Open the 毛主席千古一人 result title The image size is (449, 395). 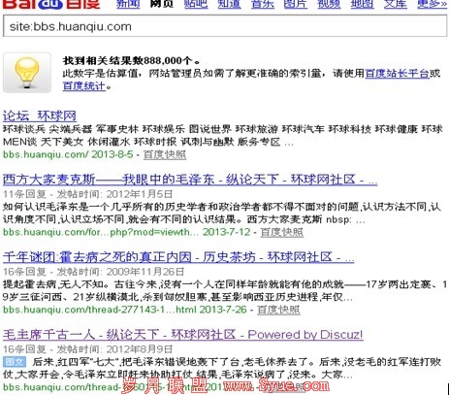tap(182, 335)
